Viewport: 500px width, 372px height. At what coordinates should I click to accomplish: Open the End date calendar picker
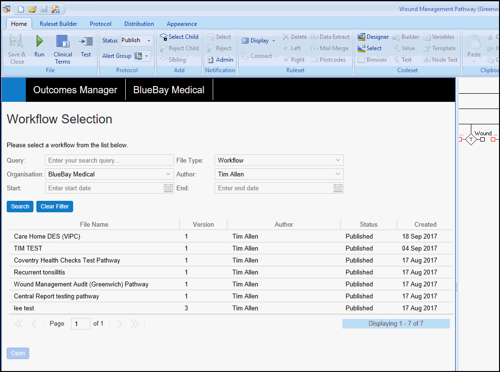[338, 188]
